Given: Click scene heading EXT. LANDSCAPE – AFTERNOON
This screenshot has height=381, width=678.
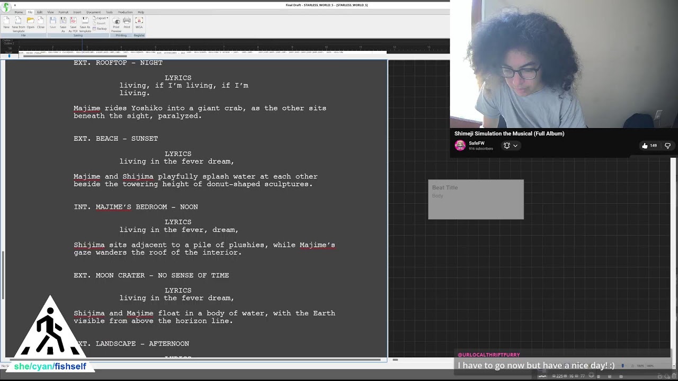Looking at the screenshot, I should [132, 343].
